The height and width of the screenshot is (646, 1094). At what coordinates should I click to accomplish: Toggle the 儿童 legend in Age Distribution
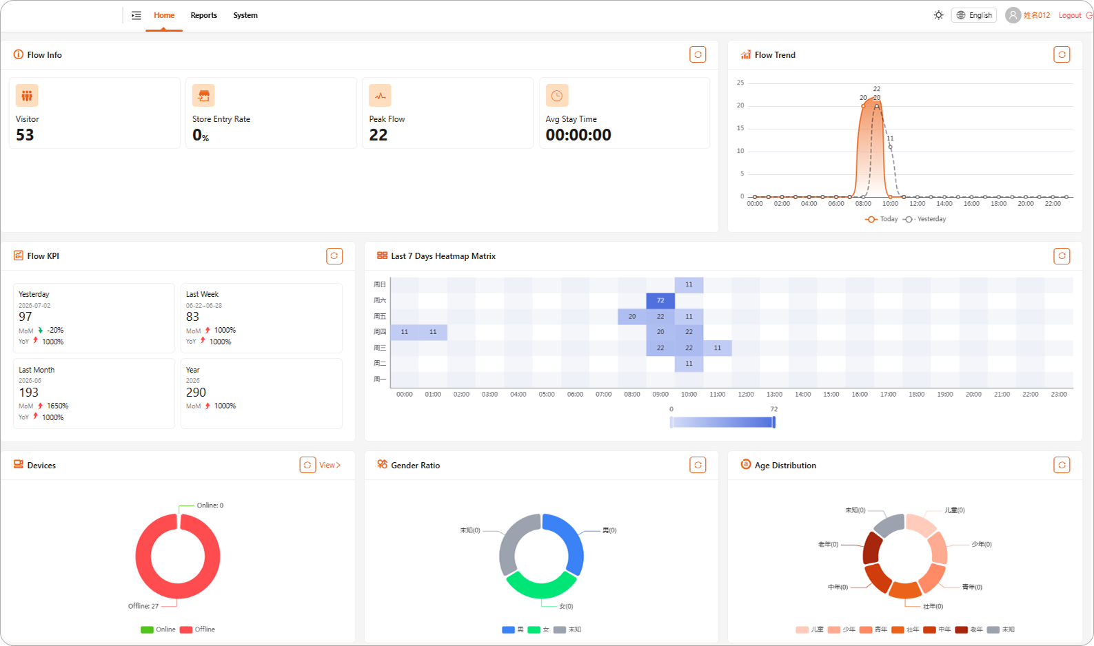point(809,629)
